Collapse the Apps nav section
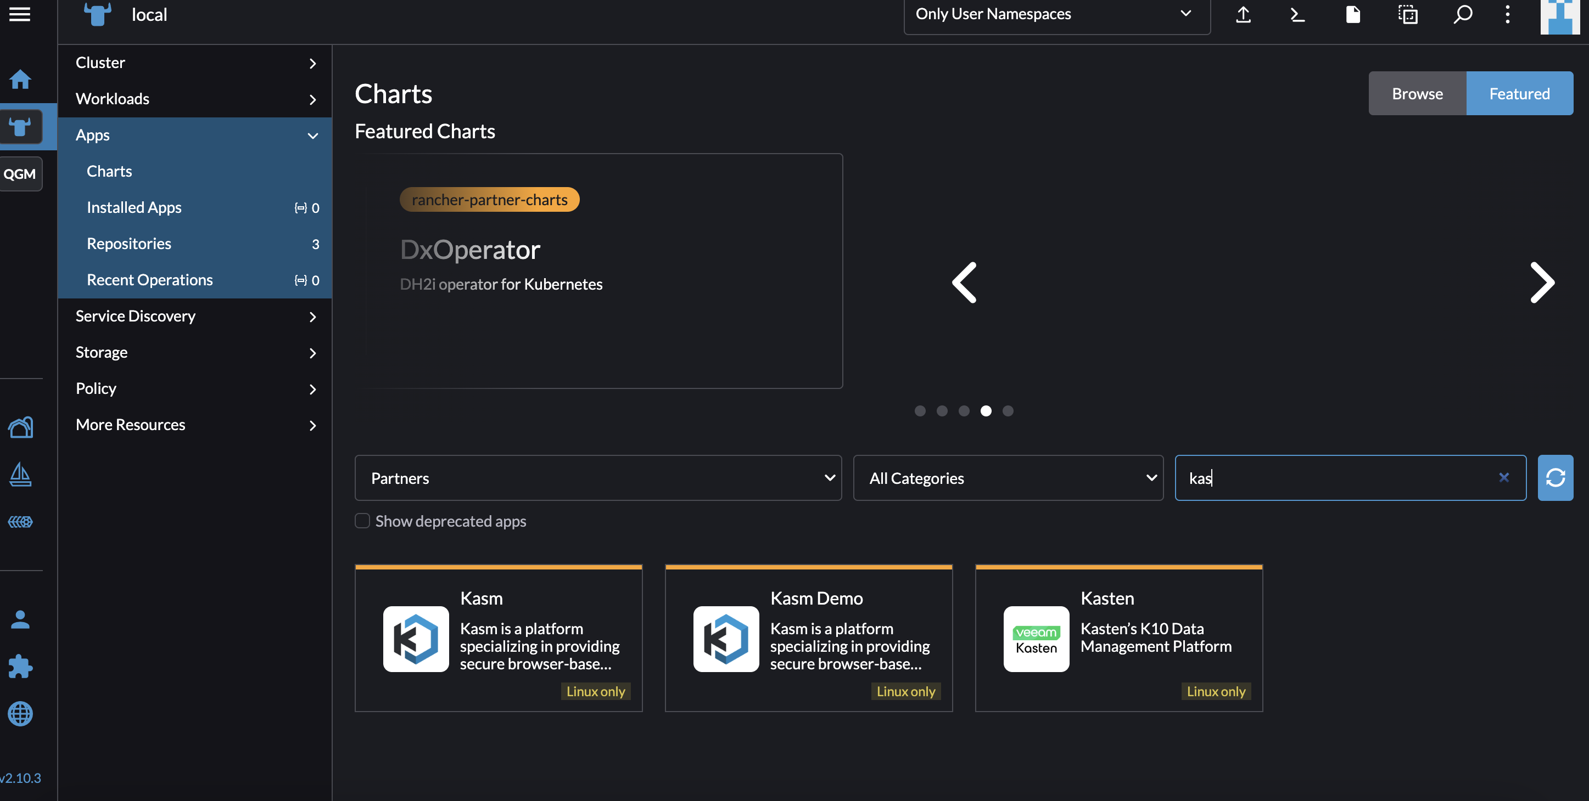This screenshot has width=1589, height=801. 195,135
